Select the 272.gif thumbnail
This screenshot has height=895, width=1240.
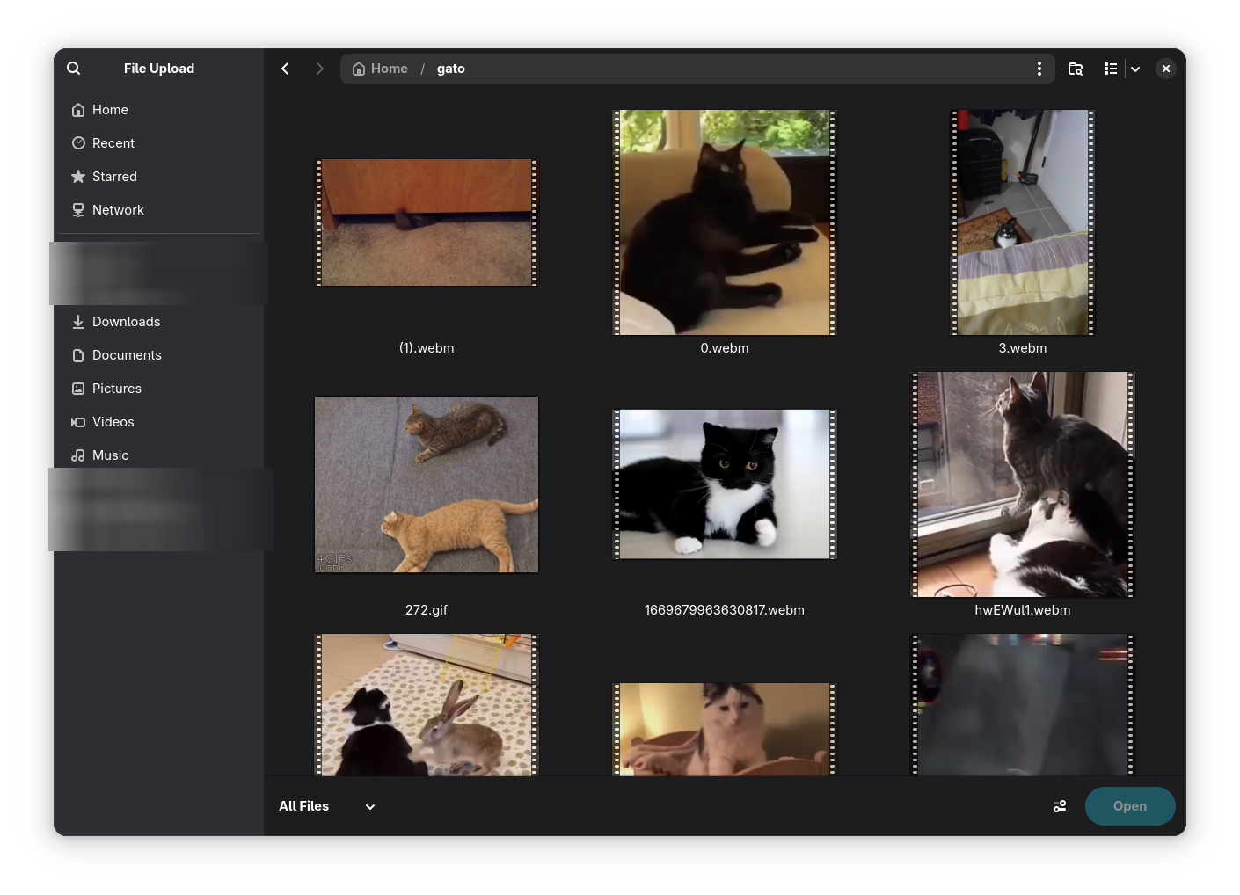[427, 484]
